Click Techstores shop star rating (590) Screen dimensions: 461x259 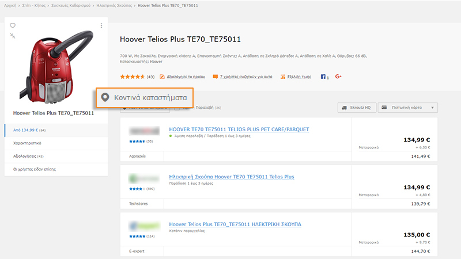click(142, 189)
